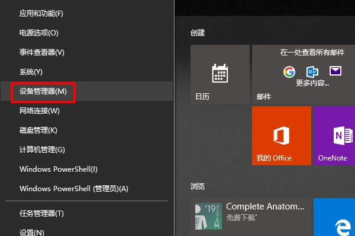Launch the OneNote tile

click(334, 136)
